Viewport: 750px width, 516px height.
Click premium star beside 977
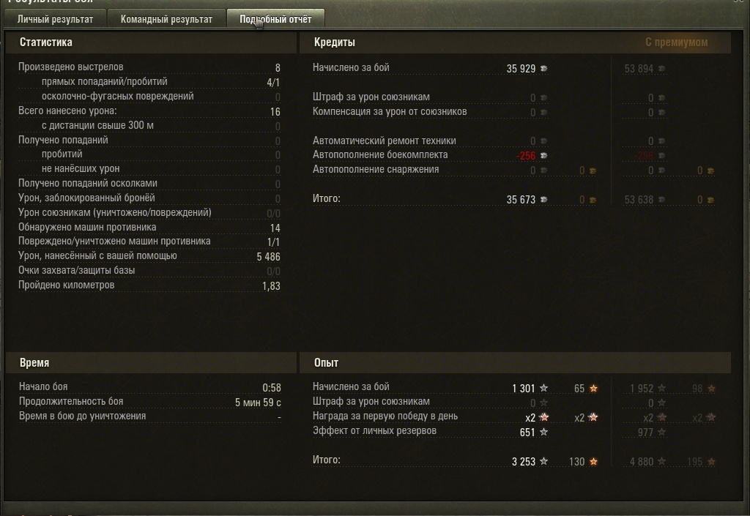coord(661,432)
